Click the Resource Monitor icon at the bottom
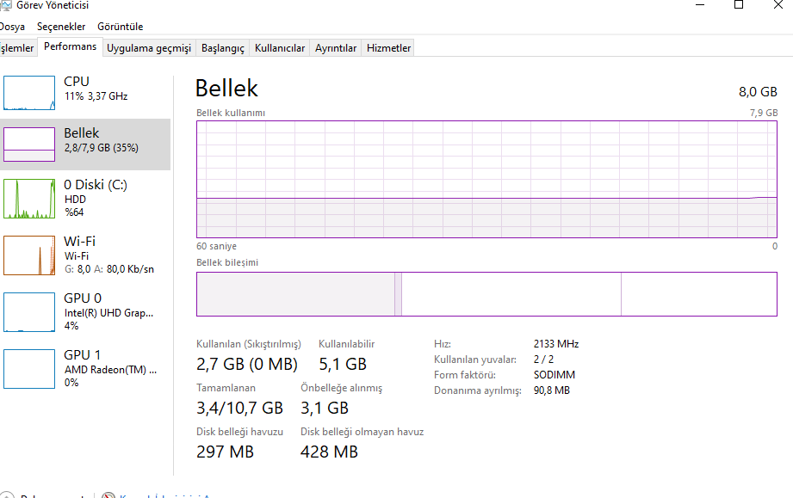This screenshot has width=793, height=498. pos(108,495)
